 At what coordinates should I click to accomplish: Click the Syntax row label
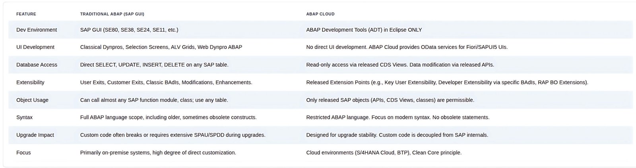(24, 118)
